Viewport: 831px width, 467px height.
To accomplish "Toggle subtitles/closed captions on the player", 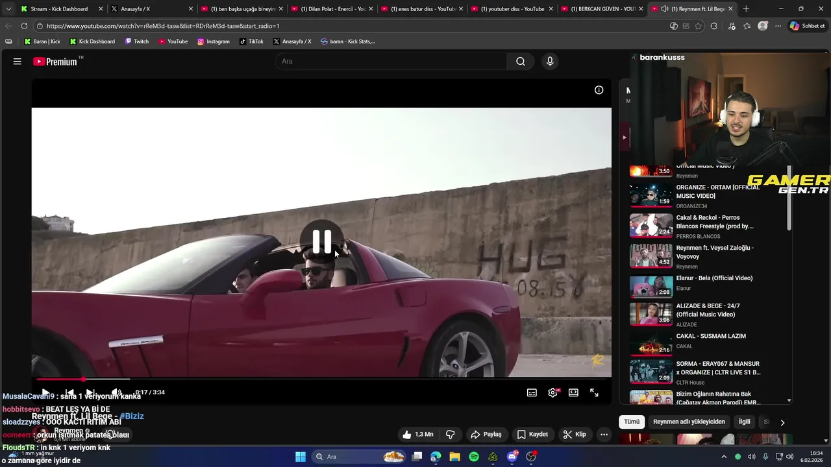I will (532, 392).
